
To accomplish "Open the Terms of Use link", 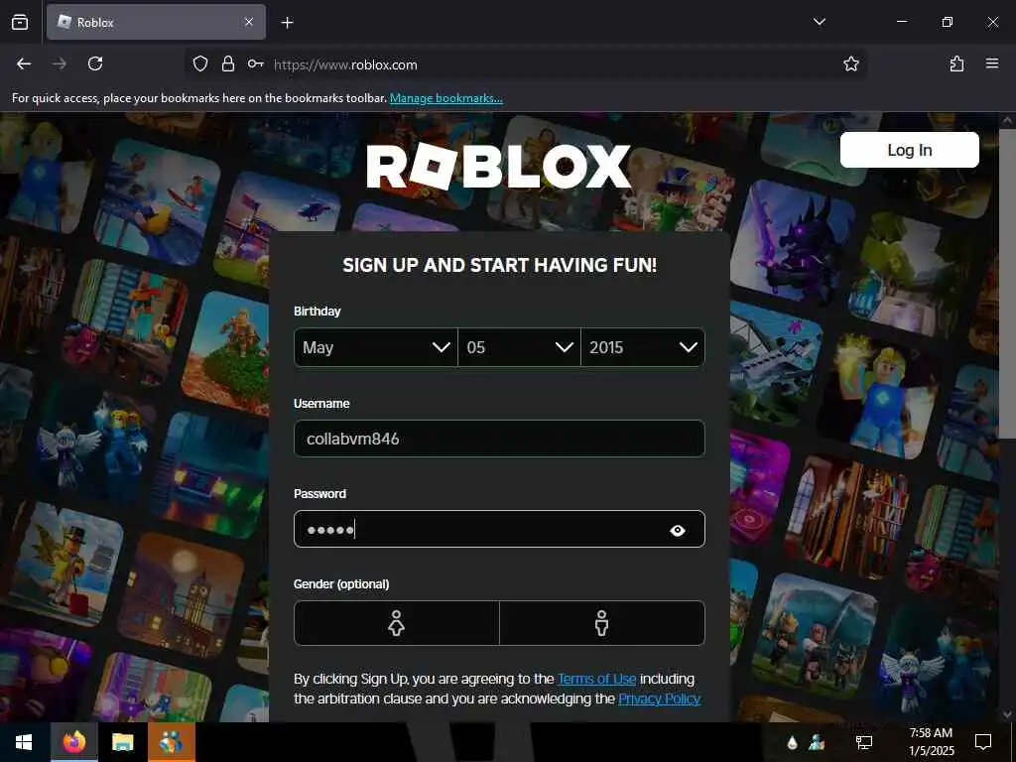I will [x=596, y=679].
